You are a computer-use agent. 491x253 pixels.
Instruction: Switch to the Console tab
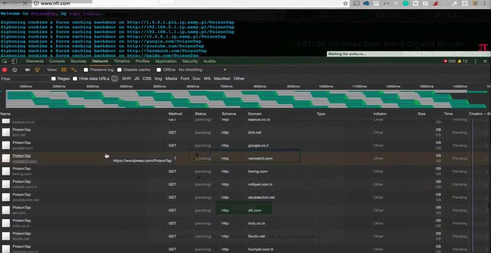click(57, 61)
